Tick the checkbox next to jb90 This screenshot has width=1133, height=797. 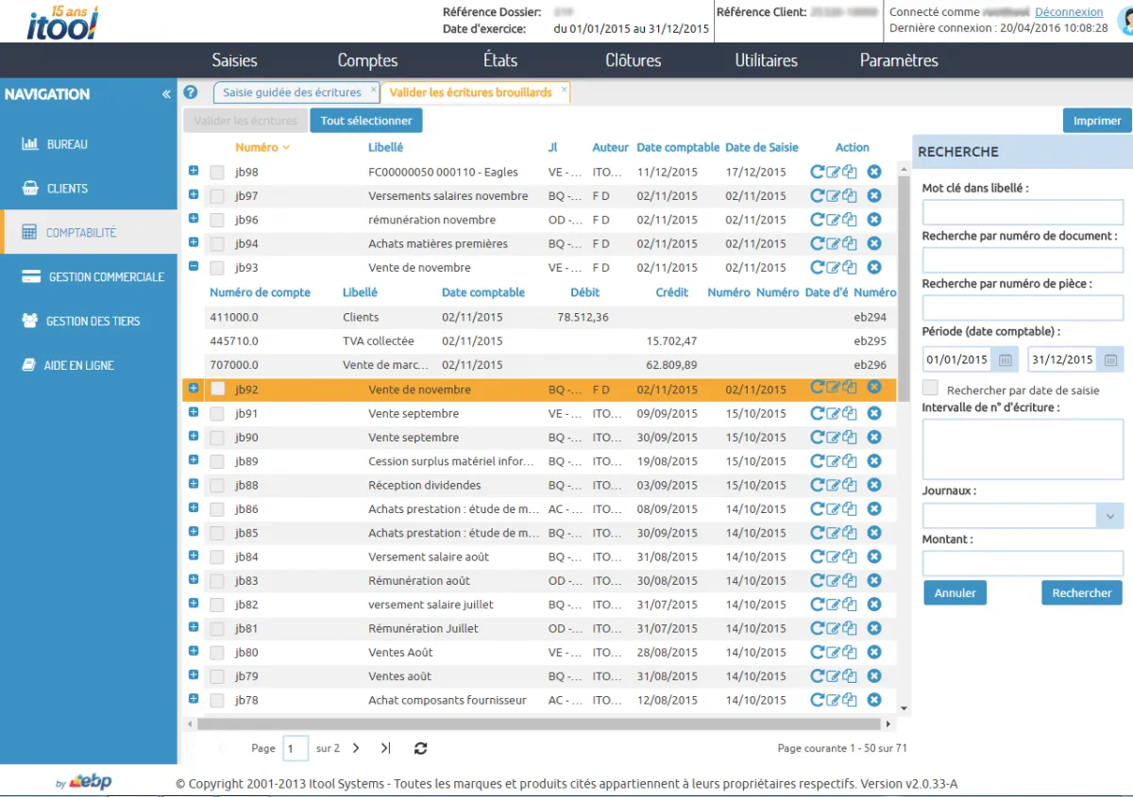(217, 438)
